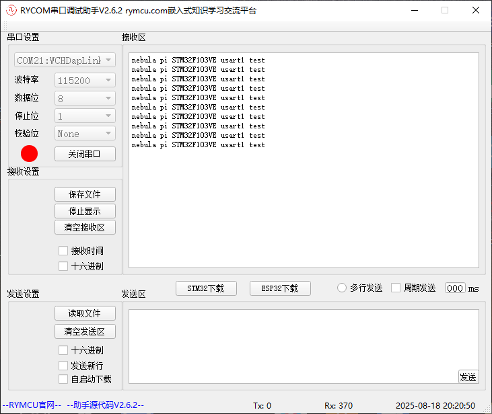This screenshot has width=492, height=414.
Task: Click the 保存文件 button
Action: (x=85, y=194)
